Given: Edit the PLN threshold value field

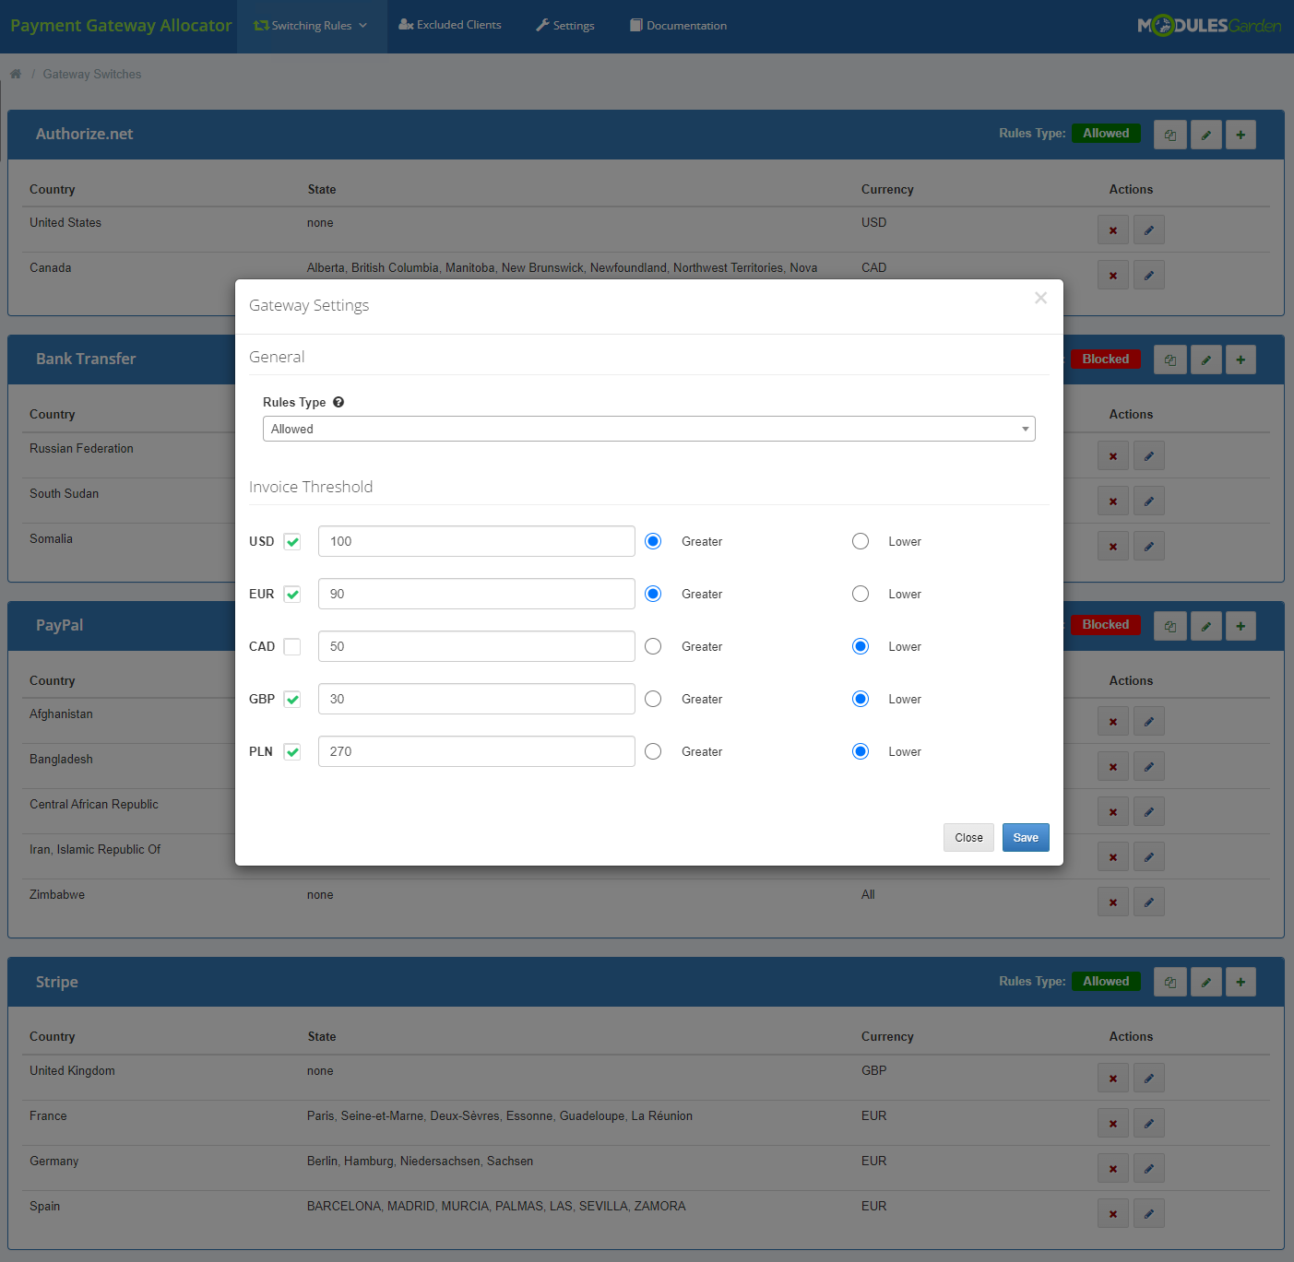Looking at the screenshot, I should [x=475, y=751].
